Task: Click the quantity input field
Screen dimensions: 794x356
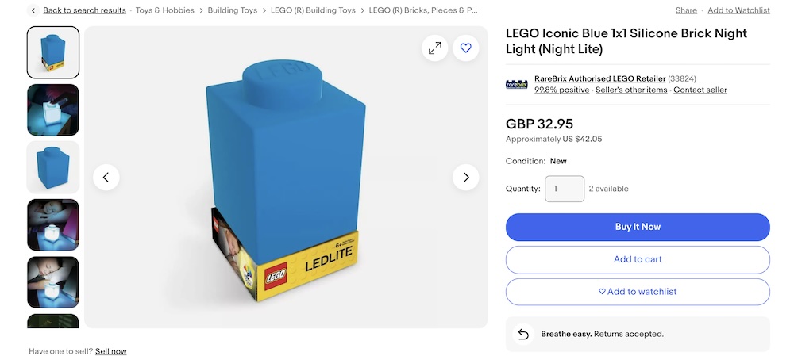Action: click(x=565, y=189)
